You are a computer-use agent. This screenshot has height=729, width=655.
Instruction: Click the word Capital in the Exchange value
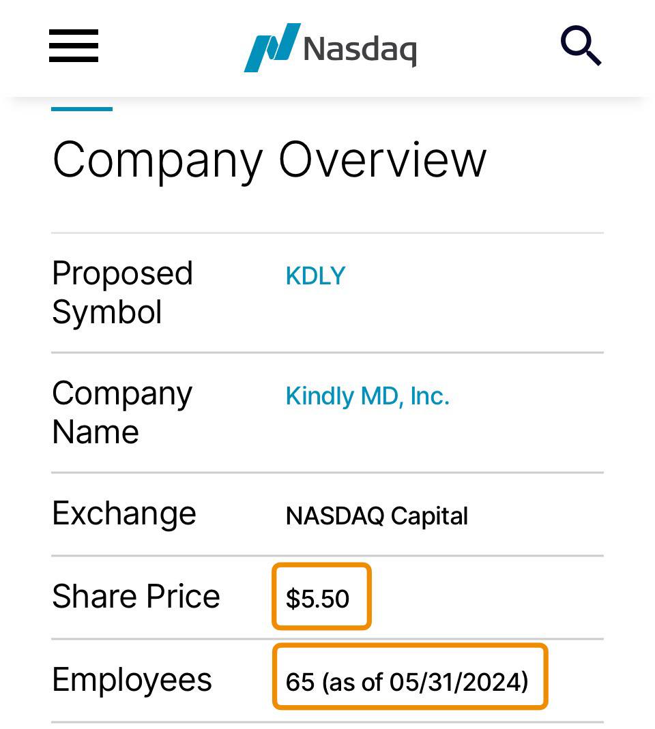coord(428,516)
